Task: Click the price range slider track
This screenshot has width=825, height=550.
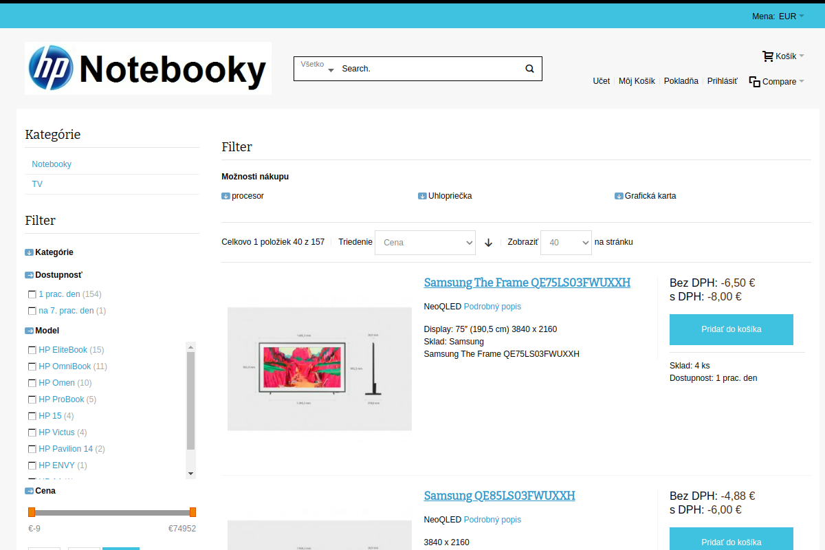Action: point(112,513)
